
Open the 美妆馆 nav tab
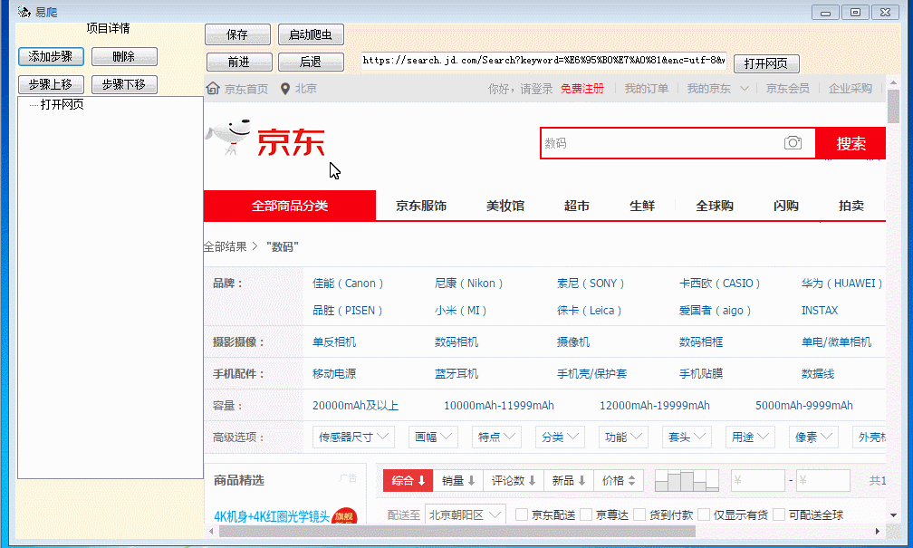pos(505,206)
